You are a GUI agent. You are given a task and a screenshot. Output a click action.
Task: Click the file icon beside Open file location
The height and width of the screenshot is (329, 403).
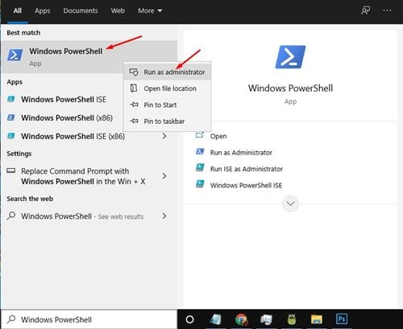[134, 88]
